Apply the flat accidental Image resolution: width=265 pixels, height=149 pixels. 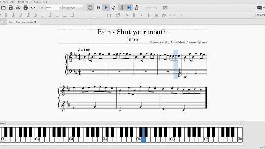click(x=149, y=15)
